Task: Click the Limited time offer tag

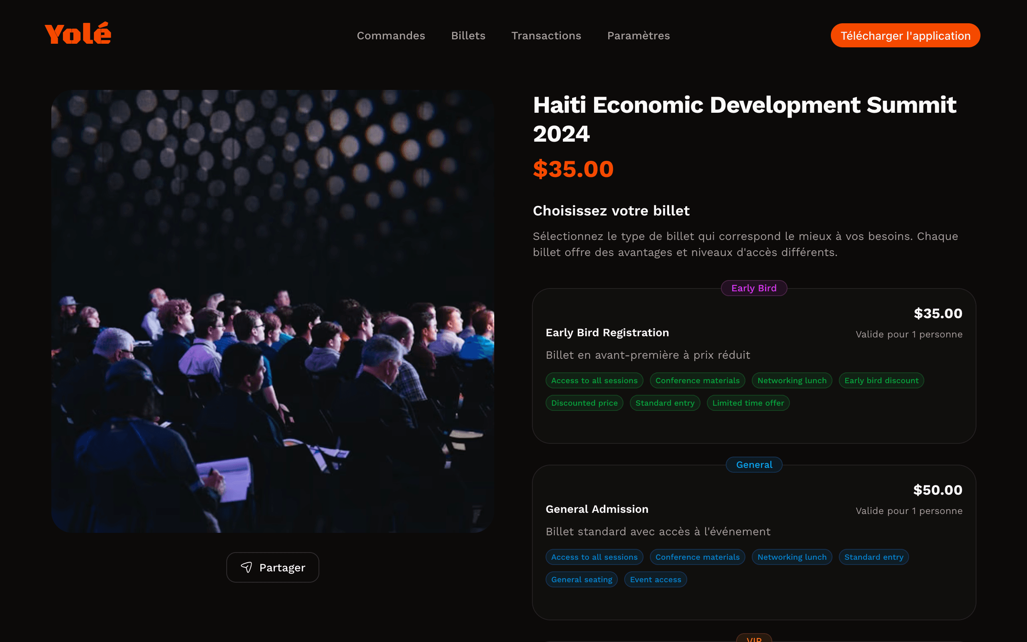Action: [x=748, y=403]
